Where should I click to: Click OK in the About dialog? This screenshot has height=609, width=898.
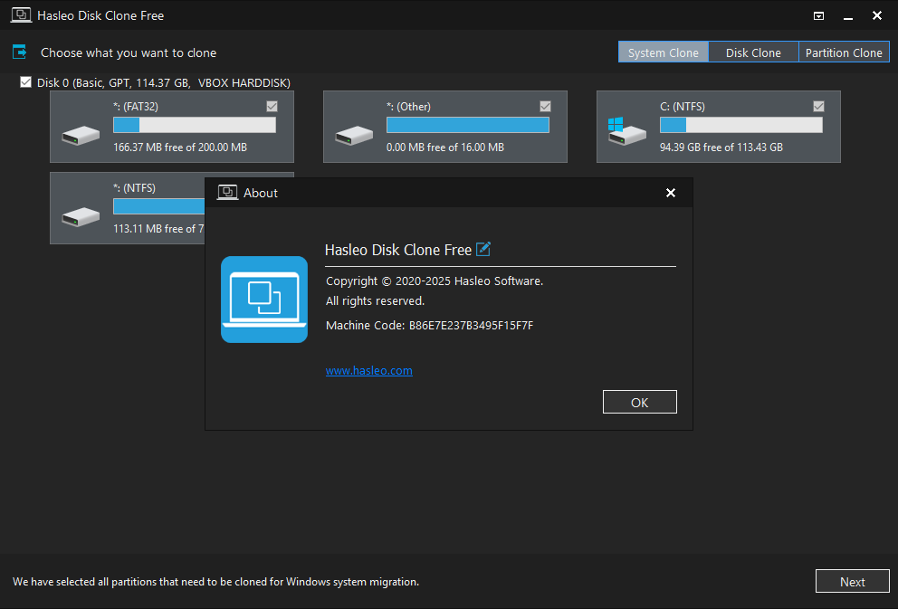tap(640, 402)
